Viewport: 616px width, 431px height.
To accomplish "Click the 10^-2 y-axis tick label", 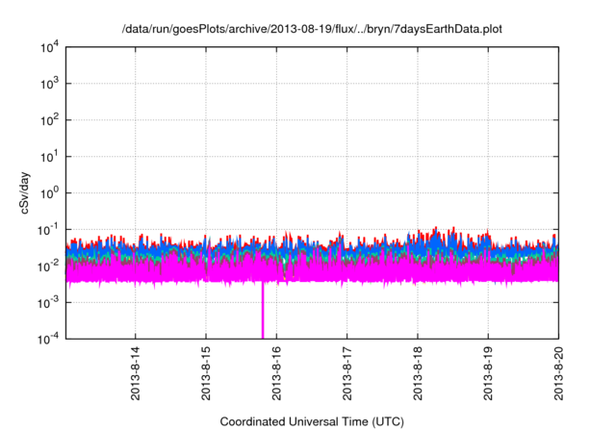I will pyautogui.click(x=48, y=266).
